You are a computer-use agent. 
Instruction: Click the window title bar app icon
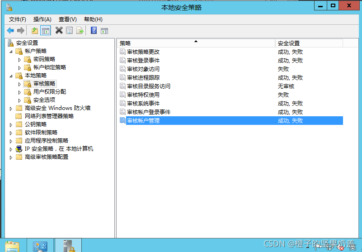pos(9,7)
